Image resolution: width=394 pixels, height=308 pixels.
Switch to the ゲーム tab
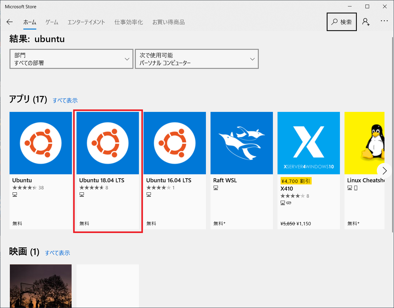click(x=52, y=22)
